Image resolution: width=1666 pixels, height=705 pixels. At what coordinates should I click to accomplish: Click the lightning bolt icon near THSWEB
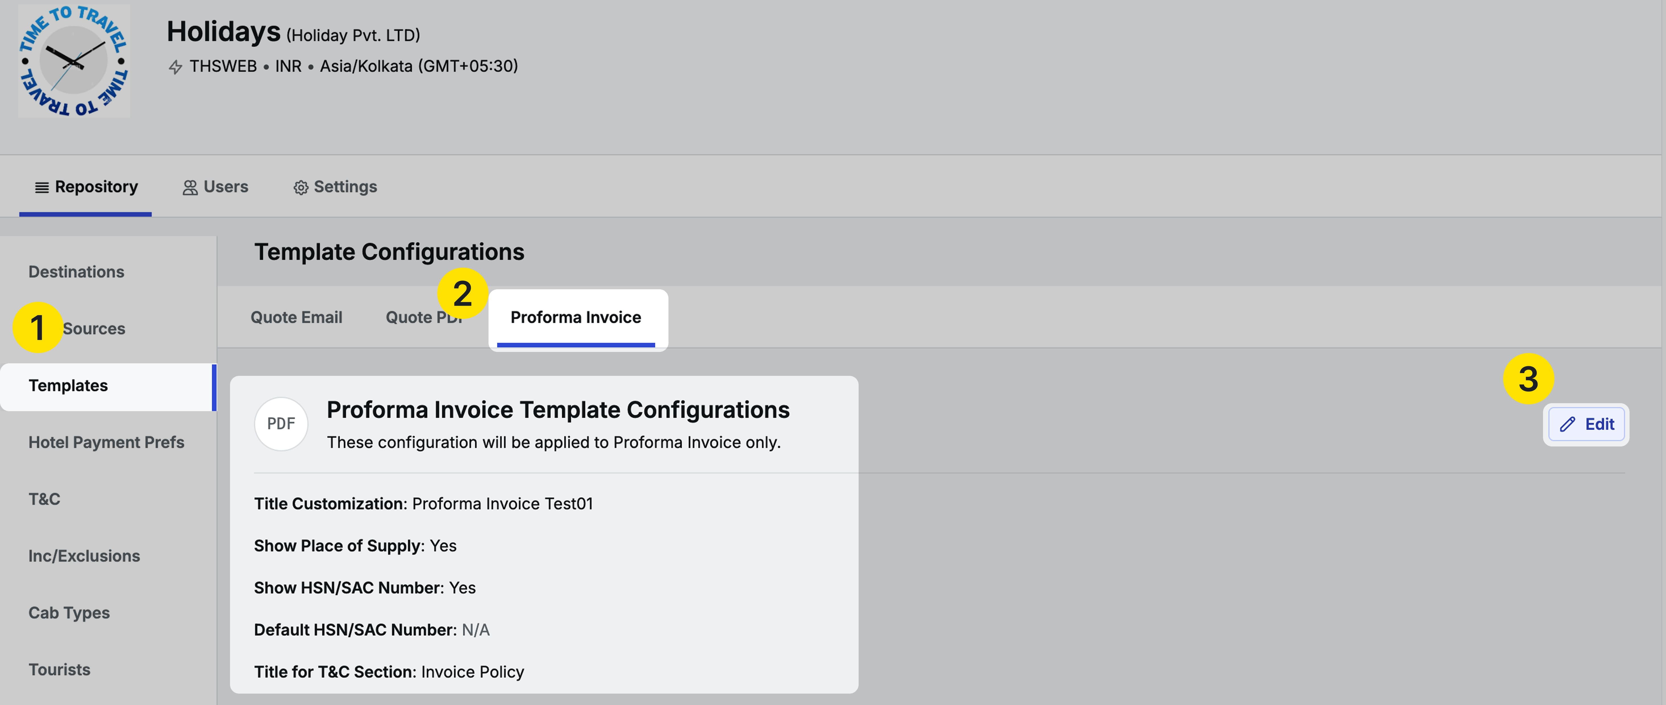[x=175, y=67]
